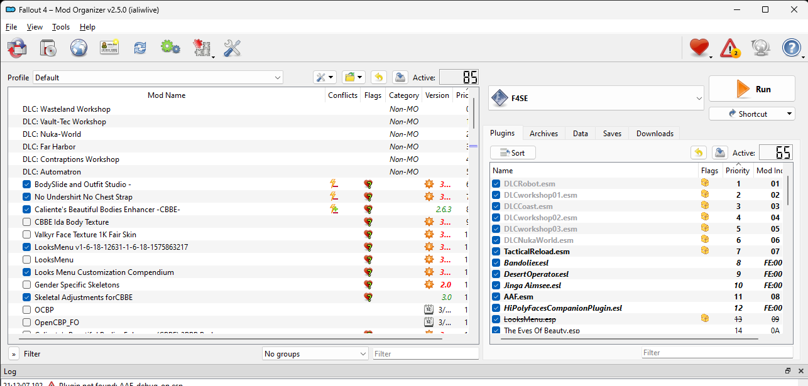This screenshot has height=386, width=808.
Task: Open Settings via the gears icon
Action: click(170, 48)
